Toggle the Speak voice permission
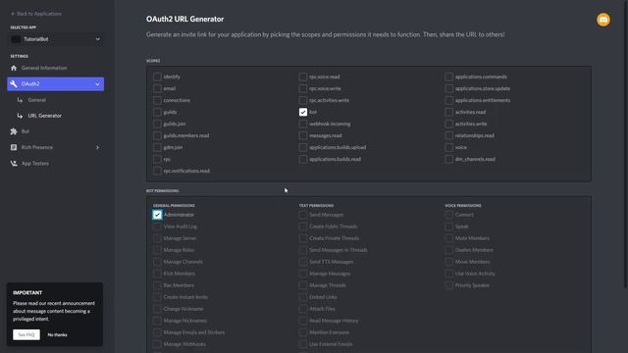Screen dimensions: 628x353 (x=449, y=227)
